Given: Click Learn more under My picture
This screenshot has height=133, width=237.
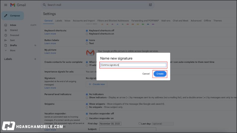Looking at the screenshot, I should 50,53.
